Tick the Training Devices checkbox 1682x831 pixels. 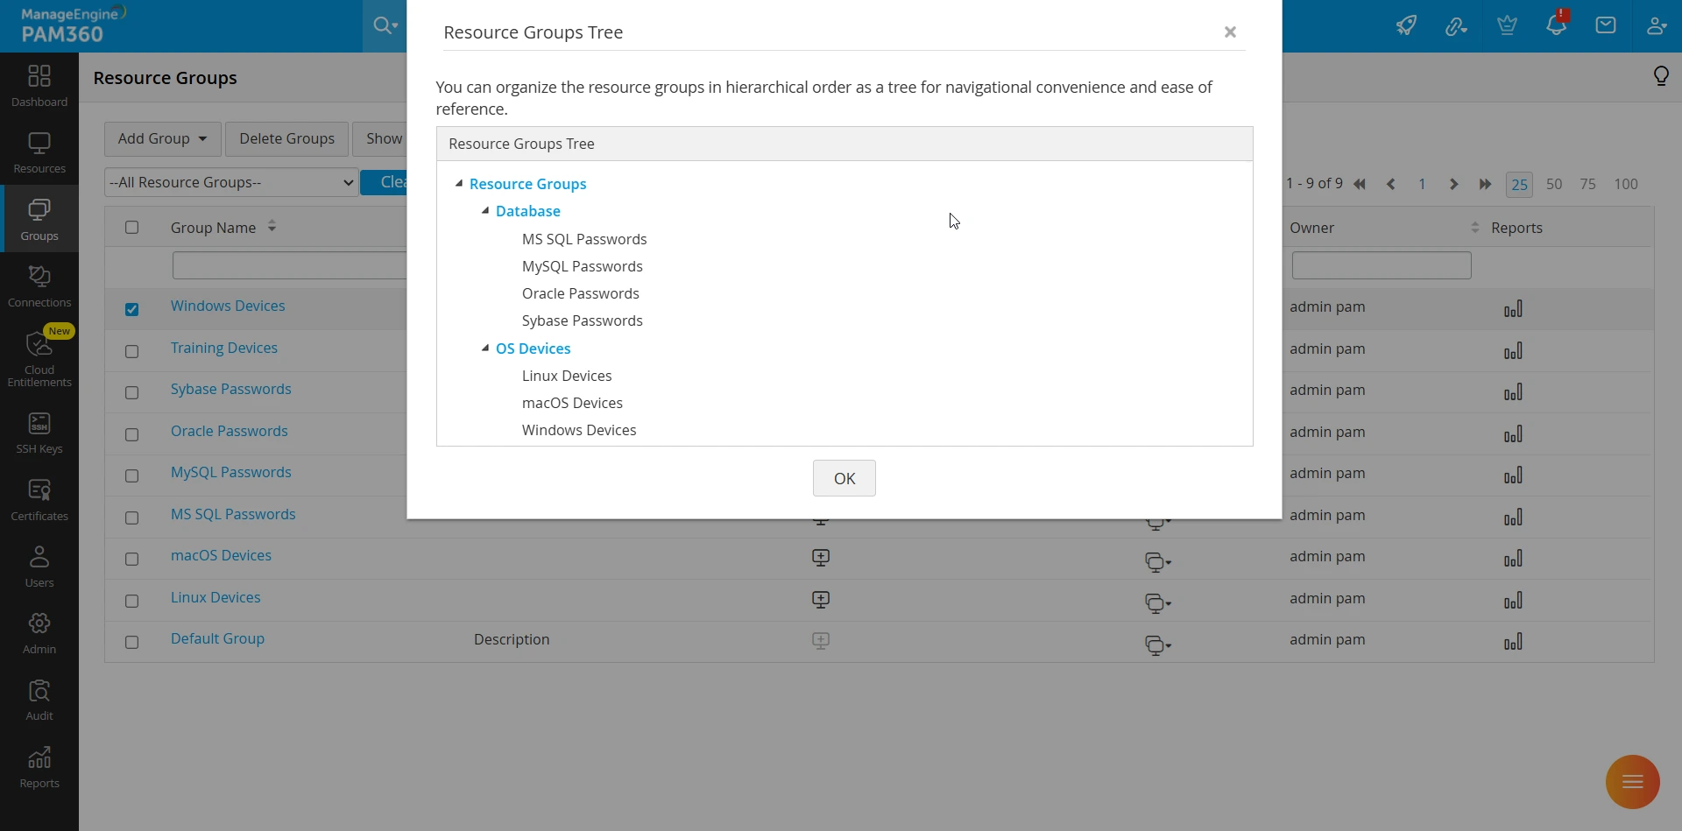point(131,351)
